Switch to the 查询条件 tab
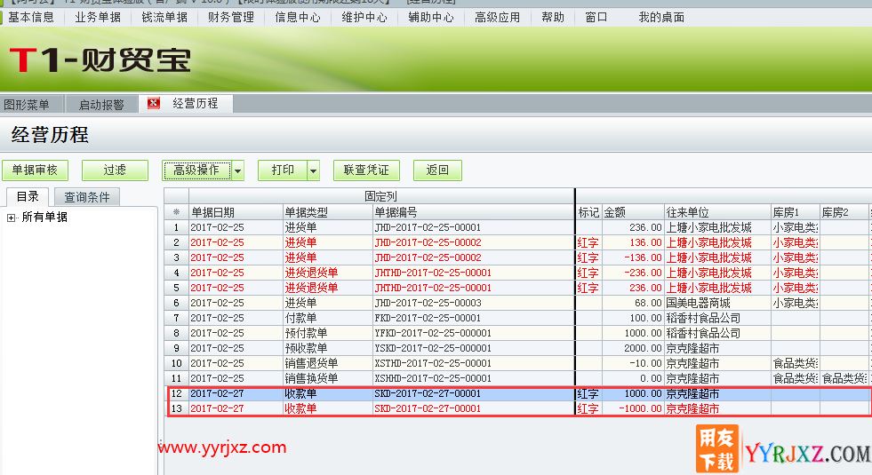 (x=87, y=197)
